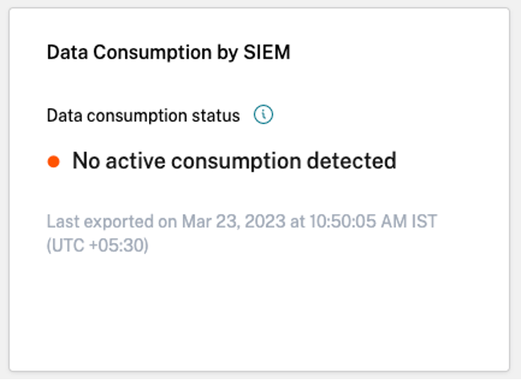Click the orange status indicator dot

(54, 161)
